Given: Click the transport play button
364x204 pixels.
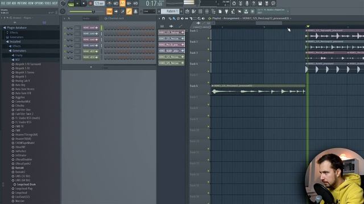Looking at the screenshot, I should 77,3.
